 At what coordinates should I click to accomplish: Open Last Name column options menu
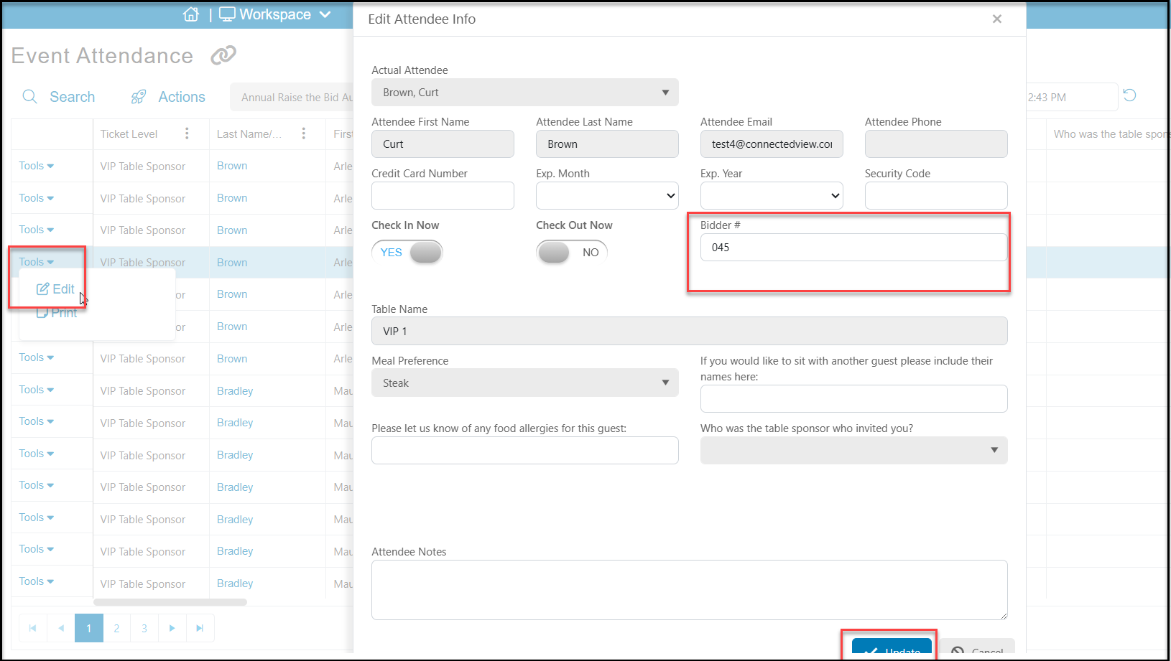pos(304,133)
